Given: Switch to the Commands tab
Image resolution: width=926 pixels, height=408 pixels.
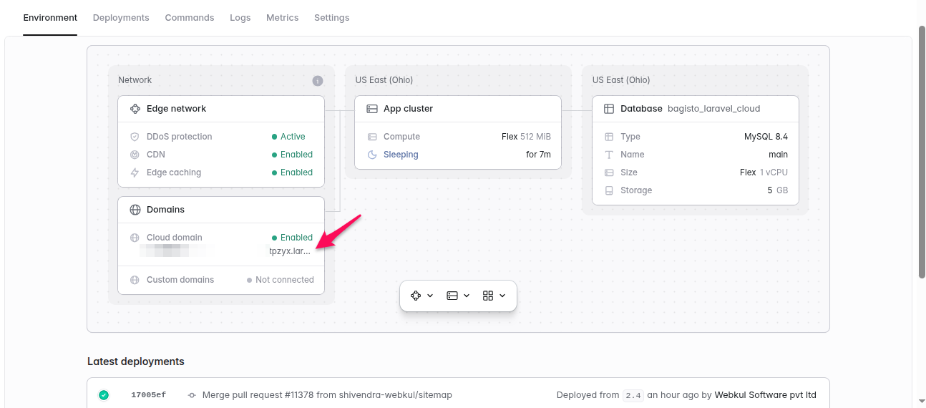Looking at the screenshot, I should click(x=190, y=18).
